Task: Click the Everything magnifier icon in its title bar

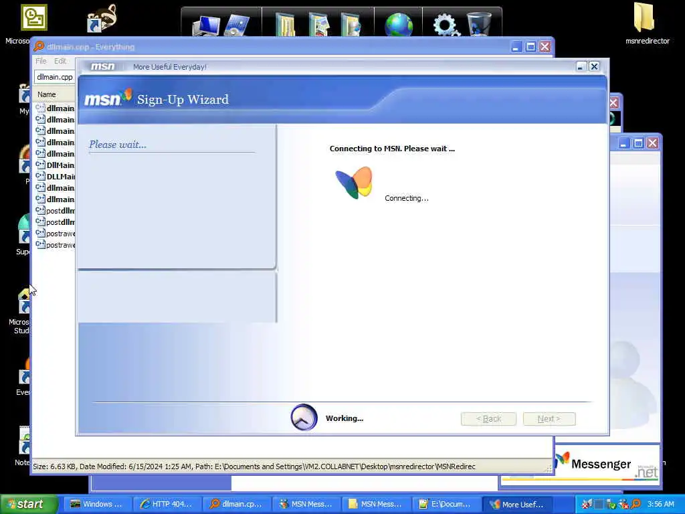Action: (39, 46)
